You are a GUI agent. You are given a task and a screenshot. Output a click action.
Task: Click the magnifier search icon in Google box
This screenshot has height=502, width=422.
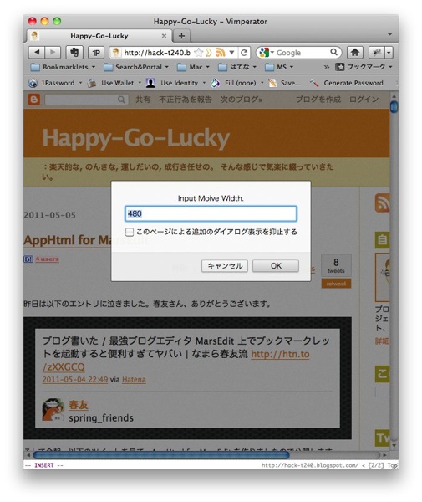(x=333, y=52)
